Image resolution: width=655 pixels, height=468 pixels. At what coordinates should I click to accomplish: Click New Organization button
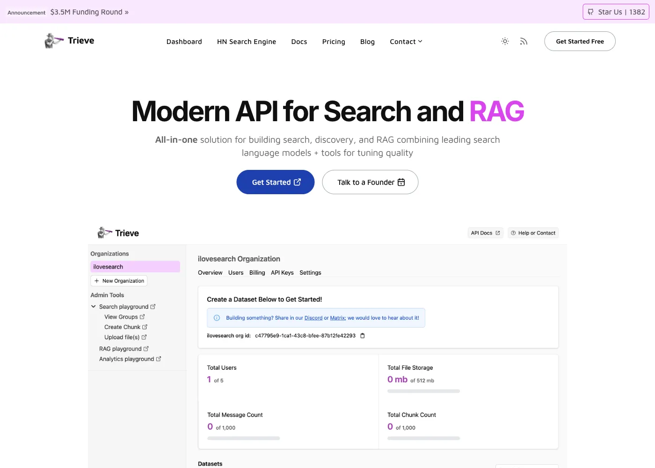pyautogui.click(x=119, y=281)
